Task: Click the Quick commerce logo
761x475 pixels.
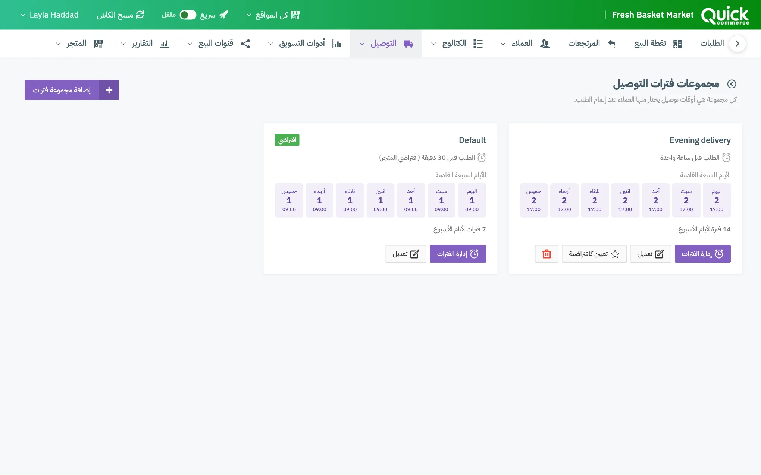Action: click(x=725, y=15)
